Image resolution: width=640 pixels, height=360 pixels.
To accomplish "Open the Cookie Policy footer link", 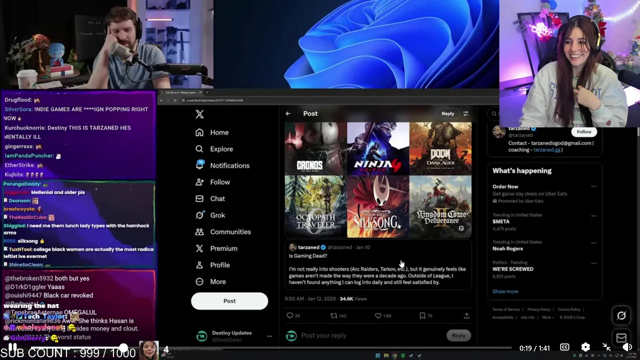I will [569, 309].
